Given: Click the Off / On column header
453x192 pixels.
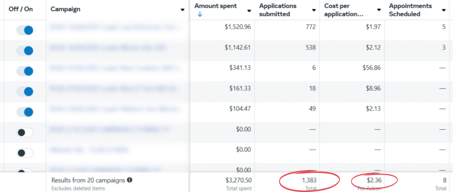Looking at the screenshot, I should 20,9.
